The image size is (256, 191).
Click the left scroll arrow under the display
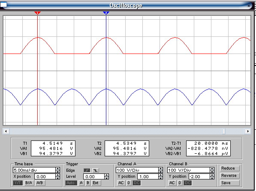point(6,131)
